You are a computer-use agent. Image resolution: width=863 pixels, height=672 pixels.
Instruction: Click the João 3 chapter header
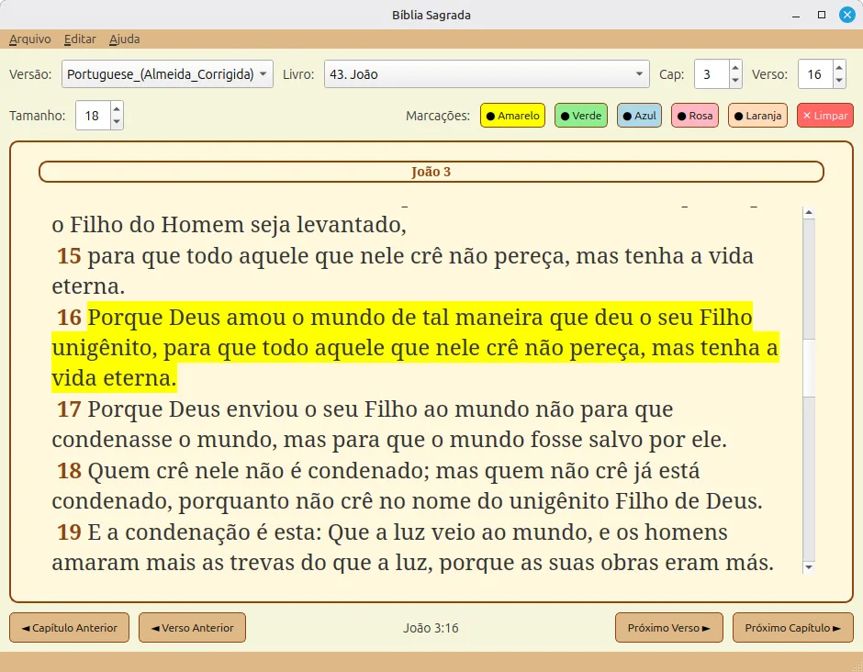coord(431,172)
